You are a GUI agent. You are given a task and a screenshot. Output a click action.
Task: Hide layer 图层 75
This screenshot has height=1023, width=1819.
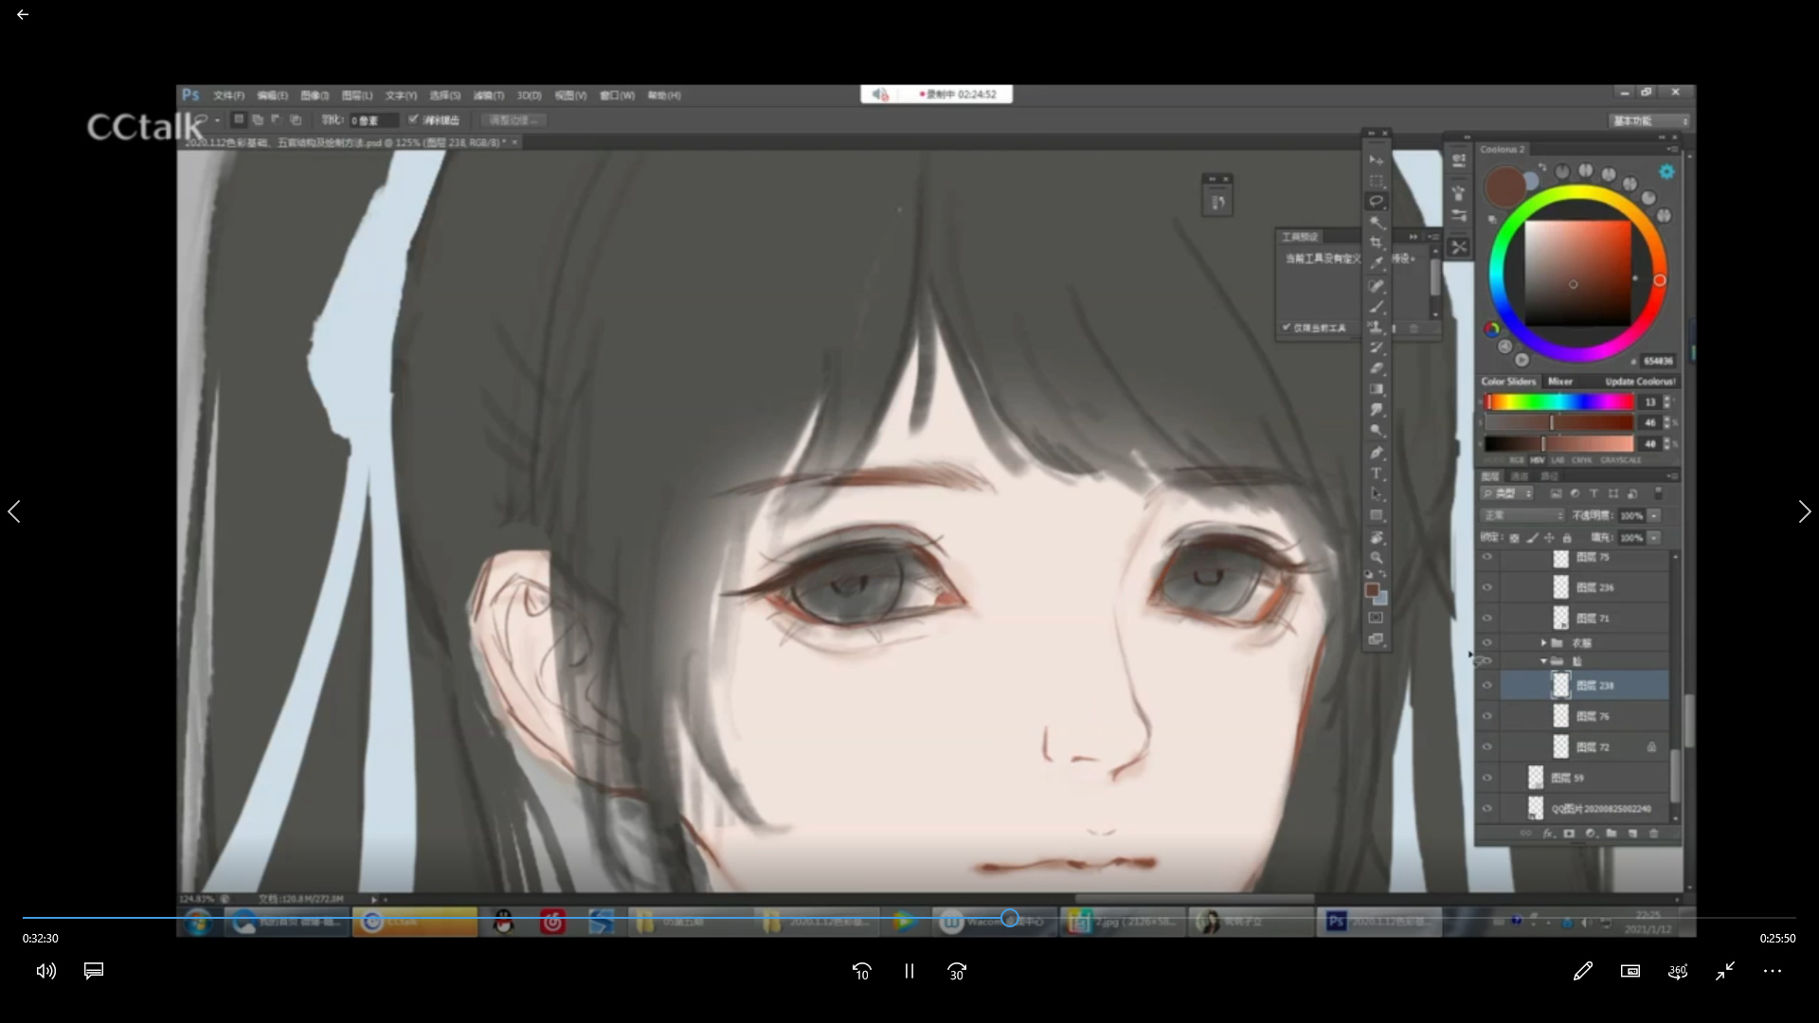(x=1486, y=557)
